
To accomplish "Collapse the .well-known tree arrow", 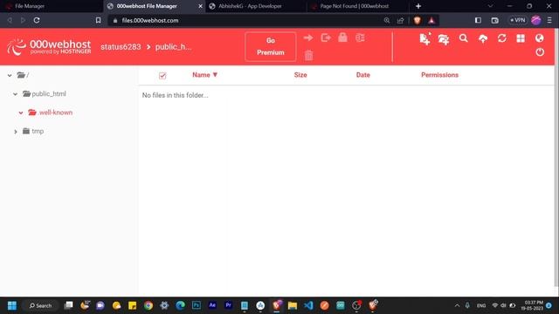I will (x=21, y=113).
